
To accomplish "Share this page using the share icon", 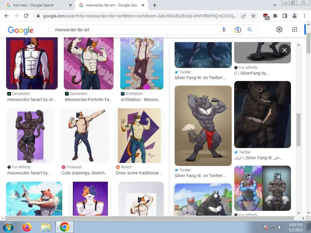I will coord(244,16).
